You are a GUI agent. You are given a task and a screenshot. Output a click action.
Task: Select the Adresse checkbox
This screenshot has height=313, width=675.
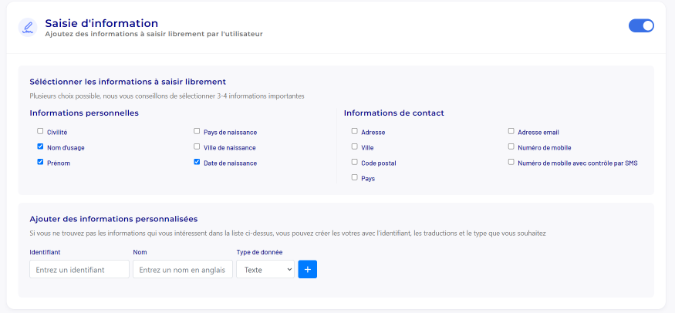[354, 131]
